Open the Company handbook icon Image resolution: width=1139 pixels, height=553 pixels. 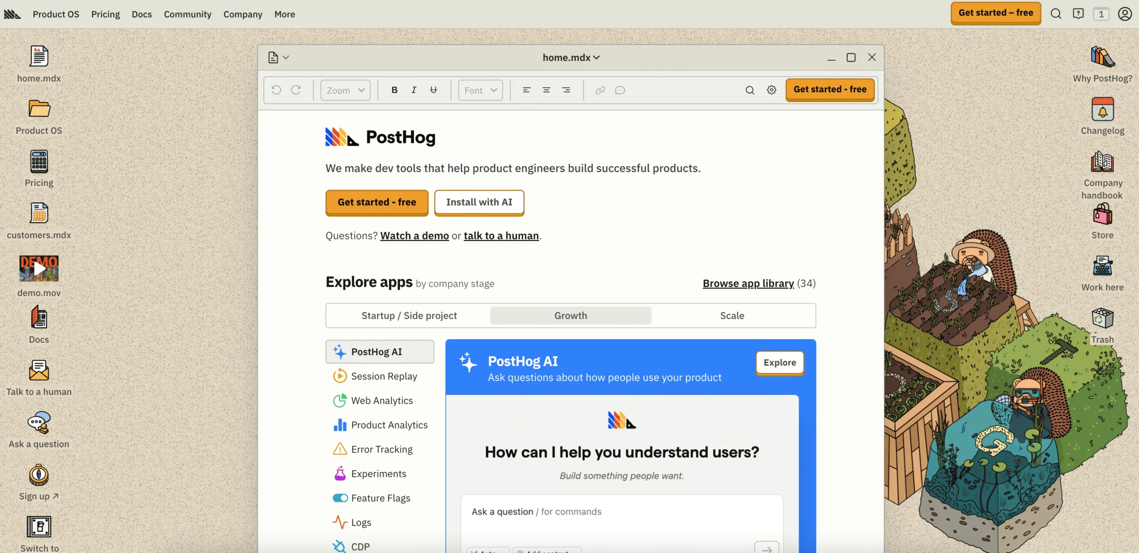[1102, 162]
